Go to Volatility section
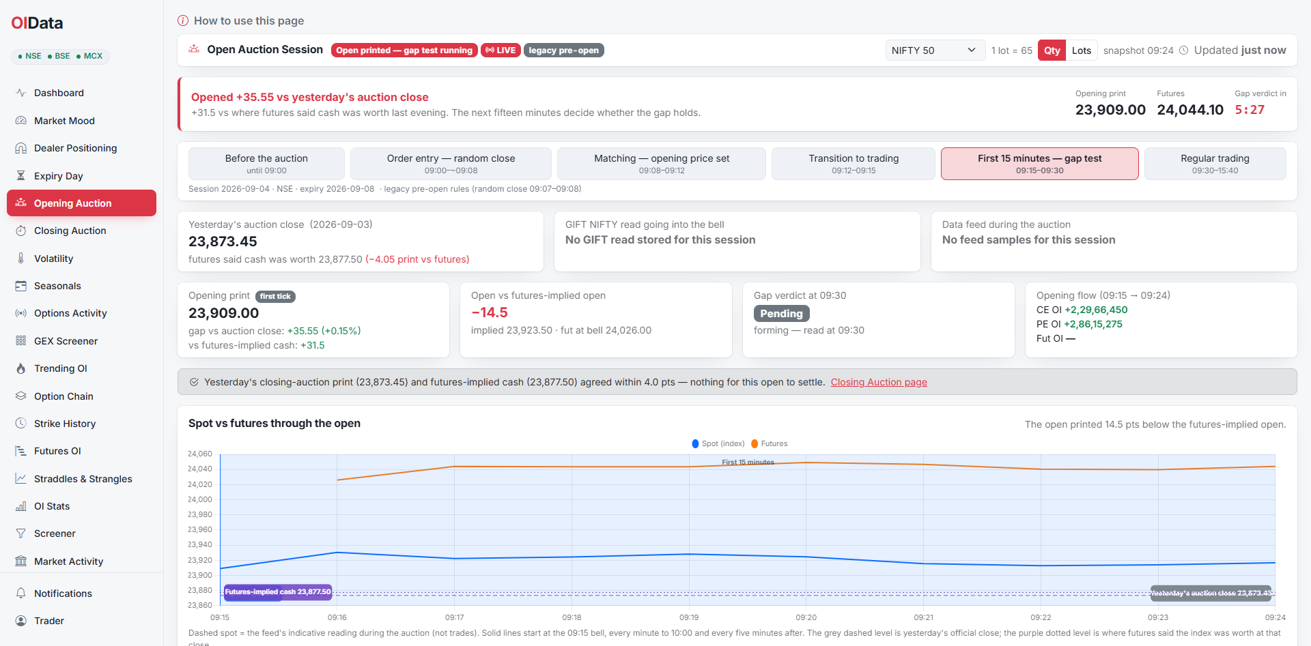This screenshot has width=1311, height=646. pos(81,259)
